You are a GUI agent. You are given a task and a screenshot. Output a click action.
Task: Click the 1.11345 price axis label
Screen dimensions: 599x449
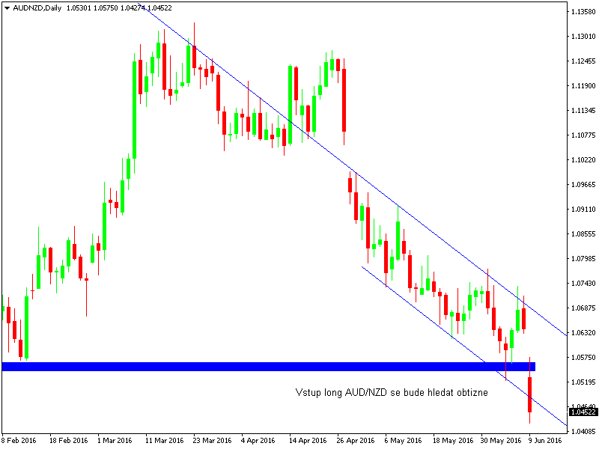tap(583, 110)
